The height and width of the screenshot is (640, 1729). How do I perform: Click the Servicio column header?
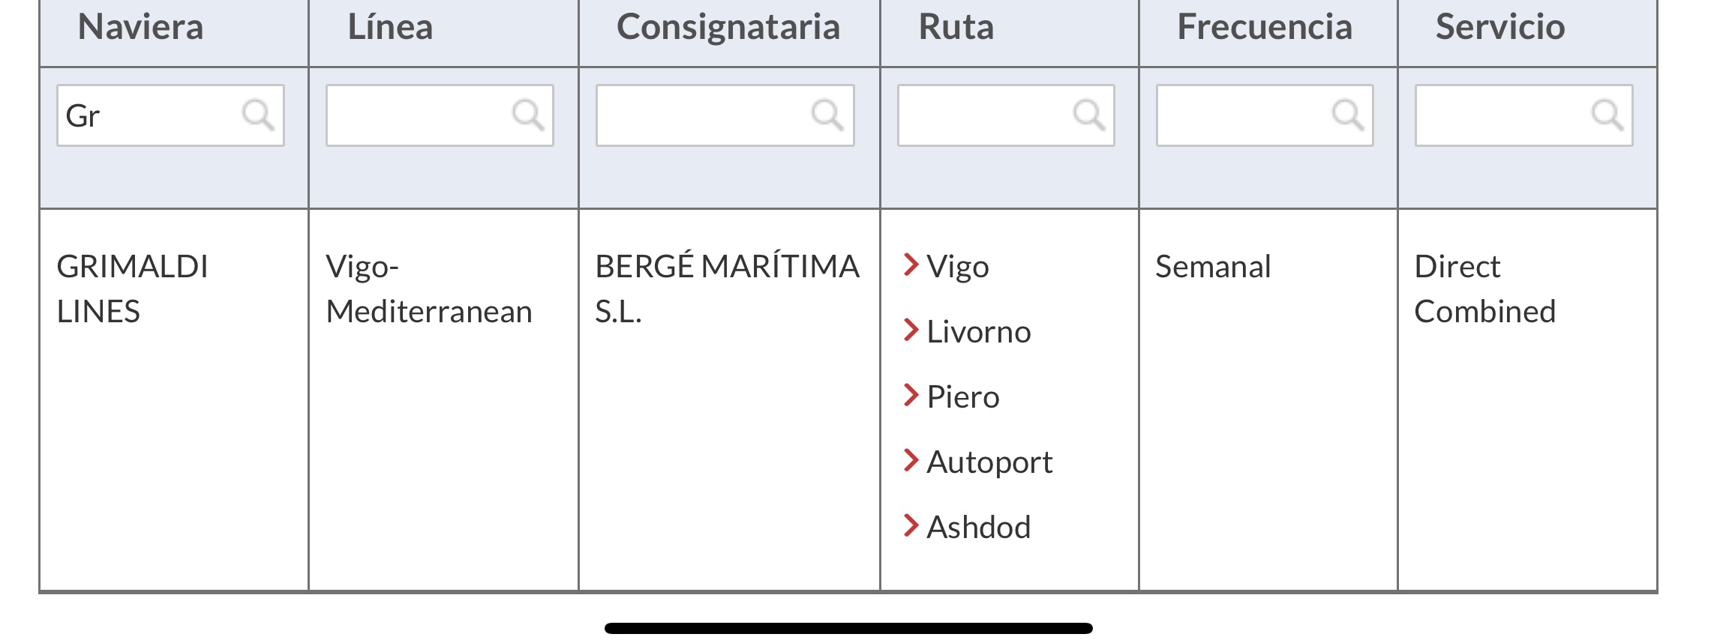pos(1500,27)
